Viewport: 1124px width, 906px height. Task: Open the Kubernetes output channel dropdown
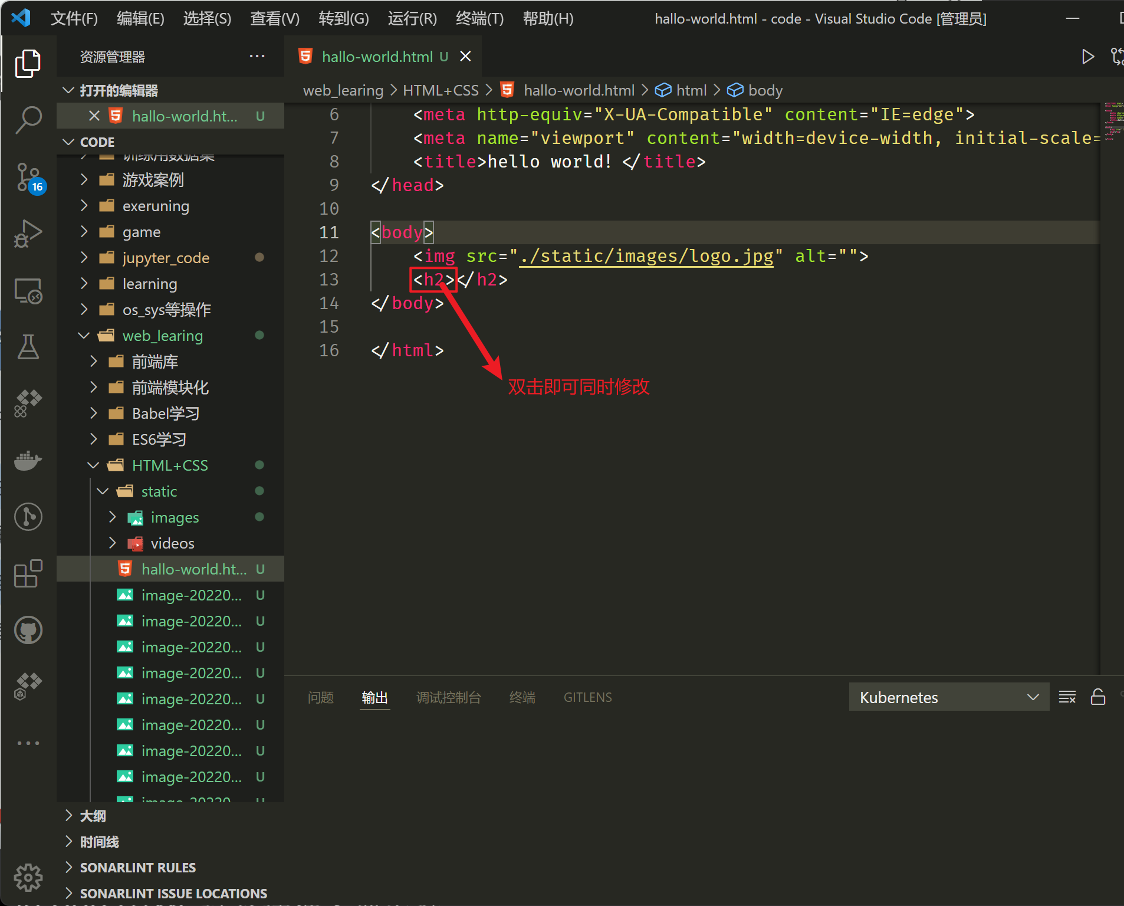949,697
